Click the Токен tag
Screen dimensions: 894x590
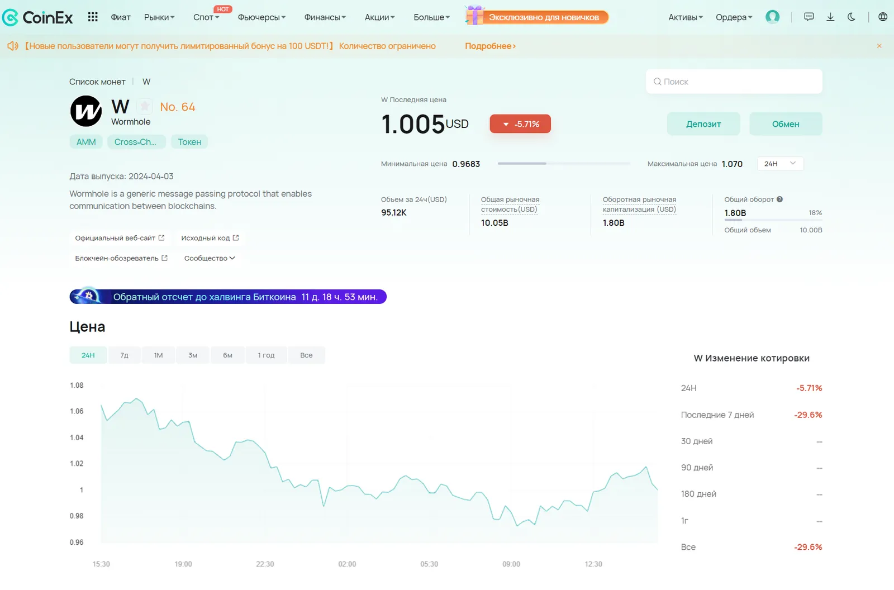pyautogui.click(x=189, y=142)
